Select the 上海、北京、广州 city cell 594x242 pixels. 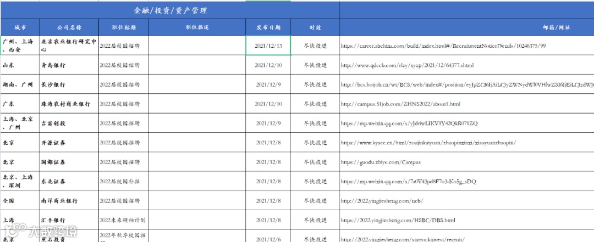[20, 123]
